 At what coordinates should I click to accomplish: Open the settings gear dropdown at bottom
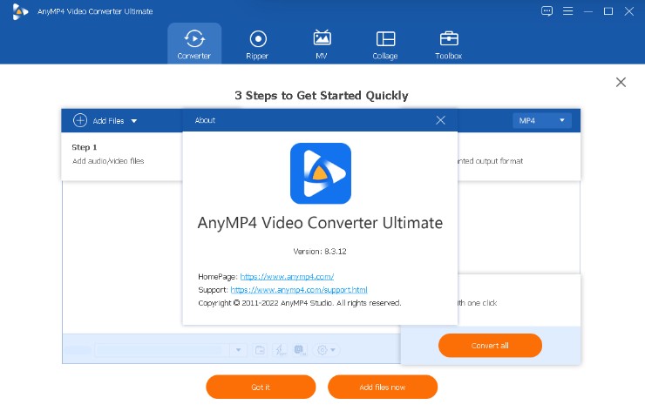(327, 350)
